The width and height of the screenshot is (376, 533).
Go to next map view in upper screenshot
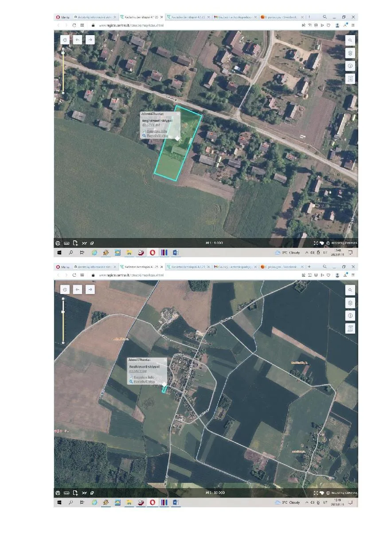pyautogui.click(x=90, y=40)
